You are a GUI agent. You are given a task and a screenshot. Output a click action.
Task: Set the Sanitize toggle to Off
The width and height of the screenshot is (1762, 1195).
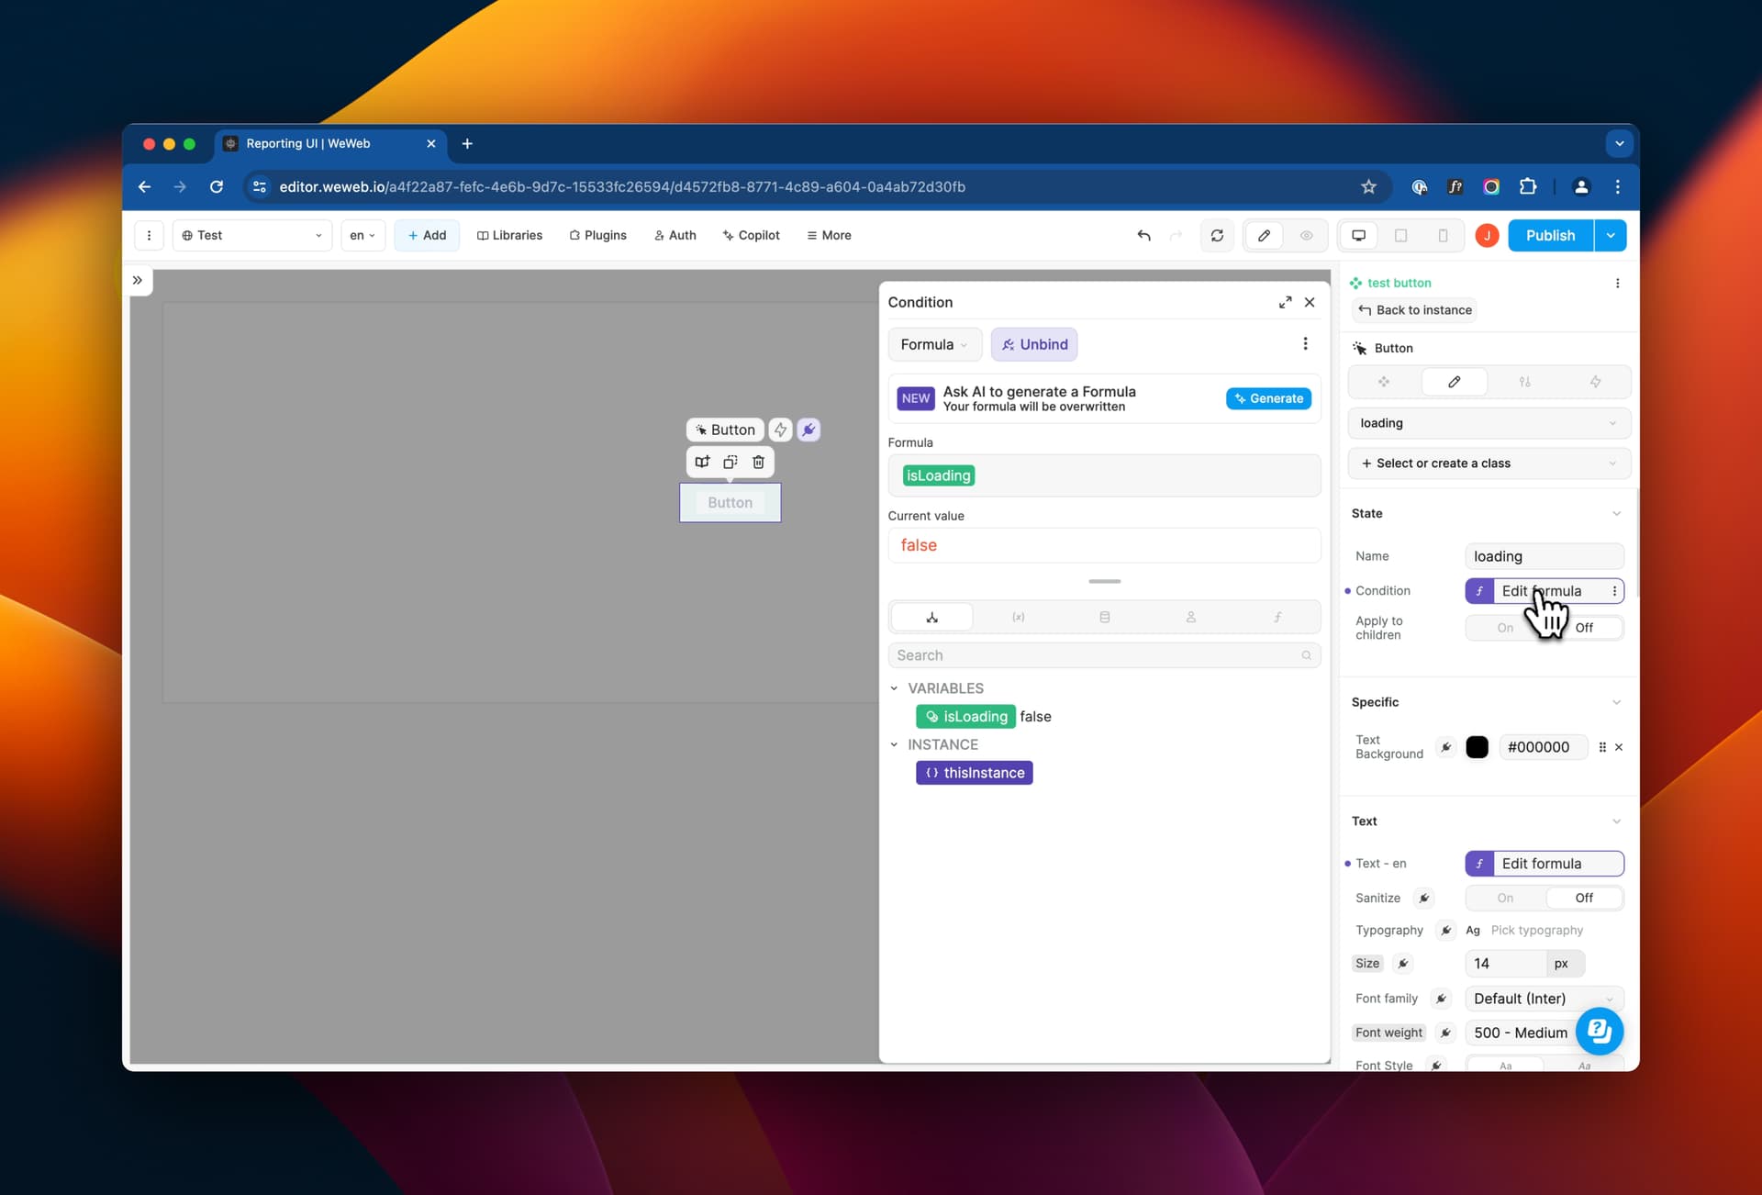pos(1584,898)
